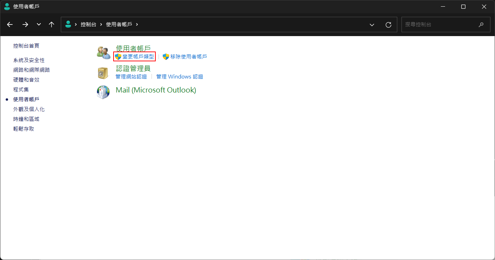This screenshot has height=260, width=495.
Task: Select 控制台 breadcrumb segment
Action: click(88, 25)
